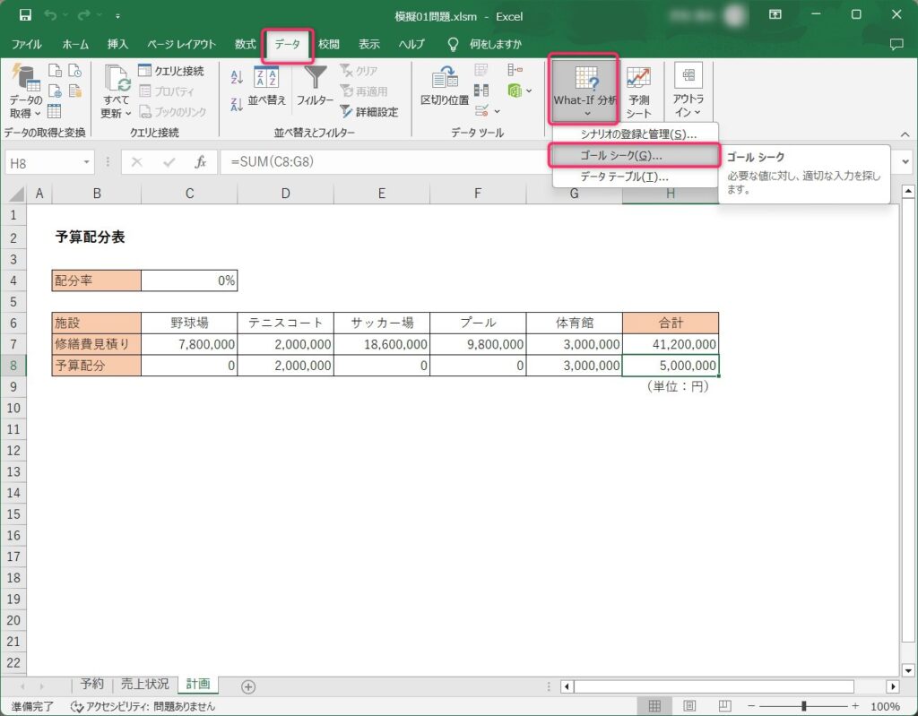918x716 pixels.
Task: Expand the Name Box dropdown arrow
Action: click(x=87, y=162)
